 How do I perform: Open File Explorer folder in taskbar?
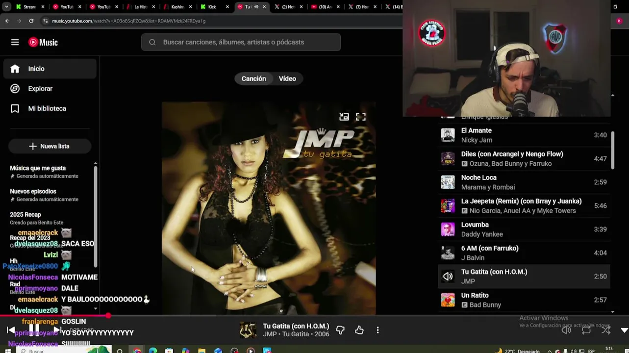tap(201, 351)
